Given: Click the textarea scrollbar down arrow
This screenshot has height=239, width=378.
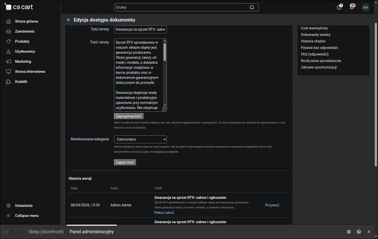Looking at the screenshot, I should [x=165, y=105].
